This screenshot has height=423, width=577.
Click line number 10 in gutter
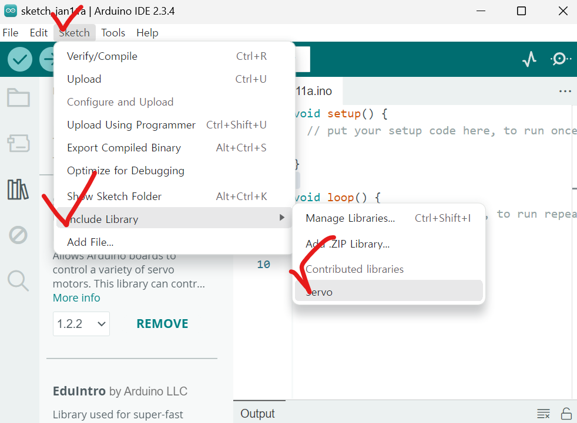(263, 264)
